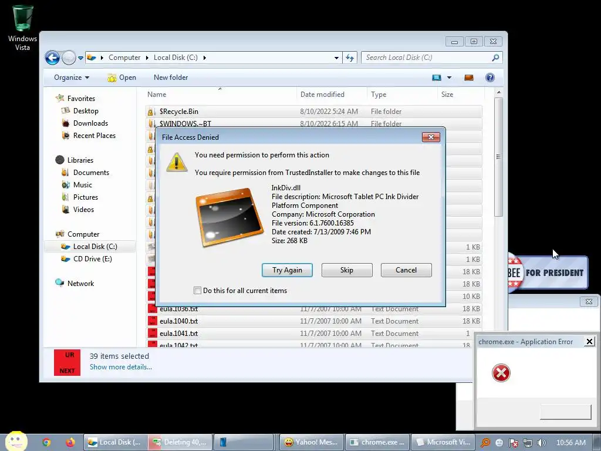
Task: Expand the arrow after Computer in breadcrumb
Action: (147, 58)
